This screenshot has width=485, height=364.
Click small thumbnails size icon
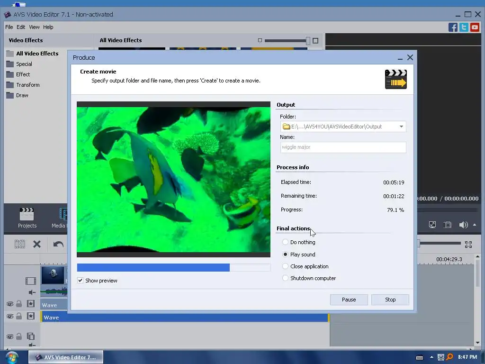pos(260,41)
